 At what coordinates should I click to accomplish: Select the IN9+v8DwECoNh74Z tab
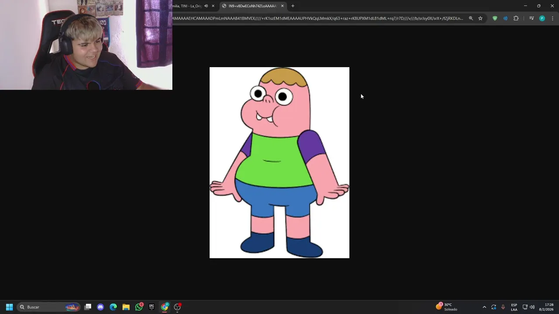point(253,6)
